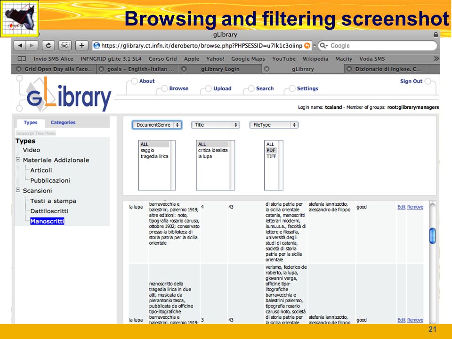Go to the Browse section
Image resolution: width=452 pixels, height=339 pixels.
pos(179,89)
